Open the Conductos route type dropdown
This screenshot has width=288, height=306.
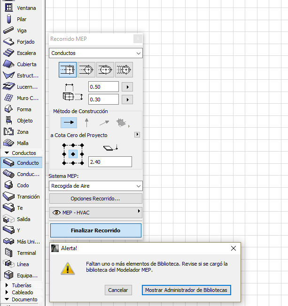[96, 53]
